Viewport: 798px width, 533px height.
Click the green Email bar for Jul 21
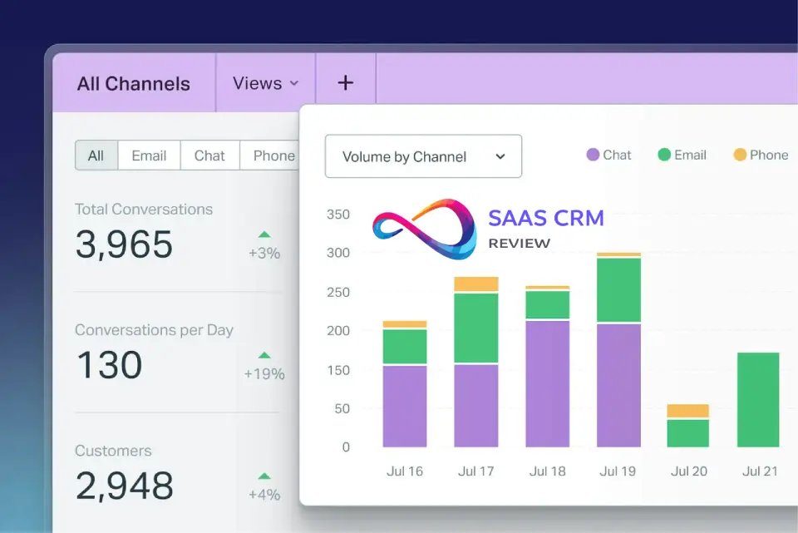point(758,400)
